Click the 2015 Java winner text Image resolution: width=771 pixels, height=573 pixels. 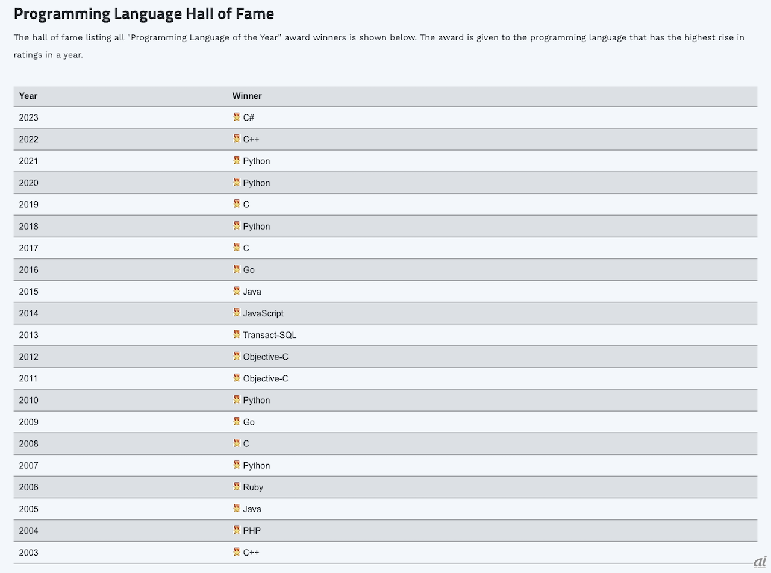pyautogui.click(x=252, y=292)
